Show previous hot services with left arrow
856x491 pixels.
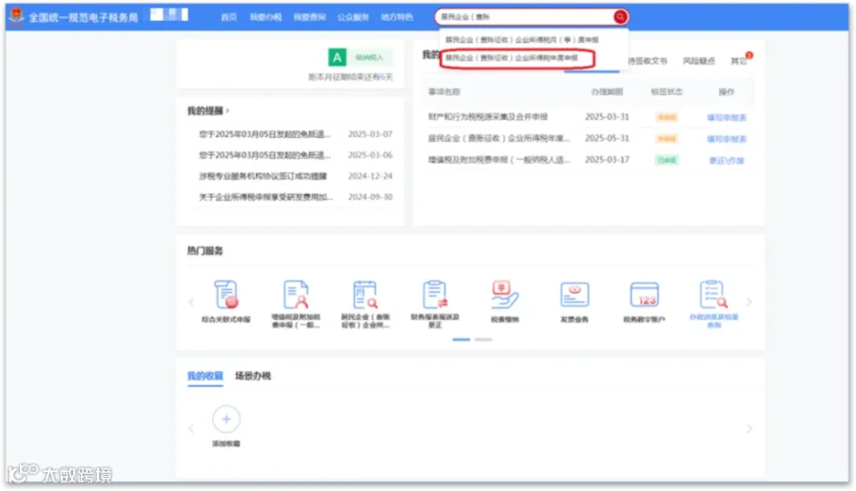191,302
